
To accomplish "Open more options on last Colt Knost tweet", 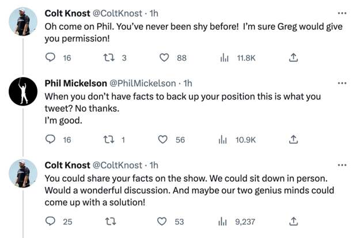I will pyautogui.click(x=342, y=165).
